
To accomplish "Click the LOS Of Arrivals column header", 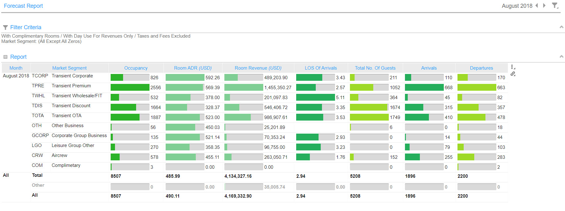I will pos(321,68).
